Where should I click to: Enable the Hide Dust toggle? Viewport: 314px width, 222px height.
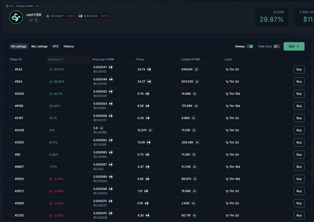[277, 46]
